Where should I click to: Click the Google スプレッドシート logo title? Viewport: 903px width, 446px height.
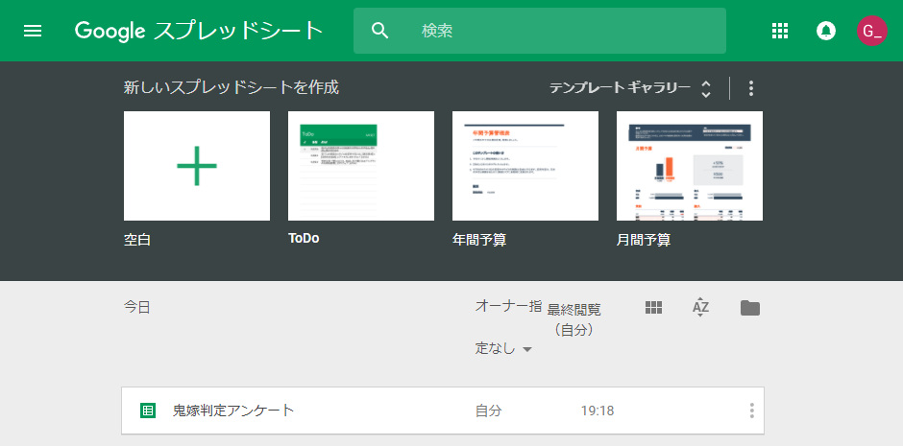pos(199,31)
